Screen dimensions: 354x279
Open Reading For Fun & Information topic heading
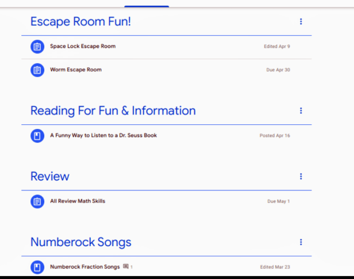113,110
